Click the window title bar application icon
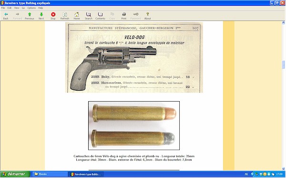 pos(2,3)
